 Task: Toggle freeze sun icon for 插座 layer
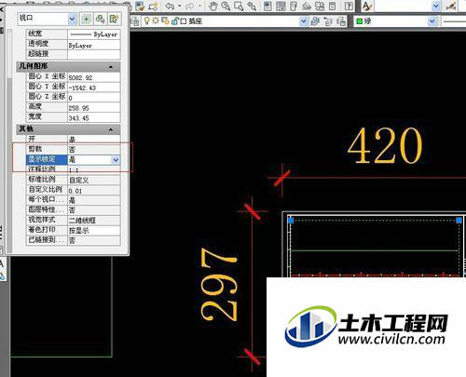[156, 21]
